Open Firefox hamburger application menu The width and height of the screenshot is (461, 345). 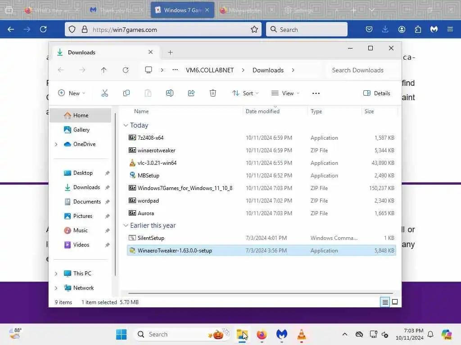pyautogui.click(x=450, y=29)
